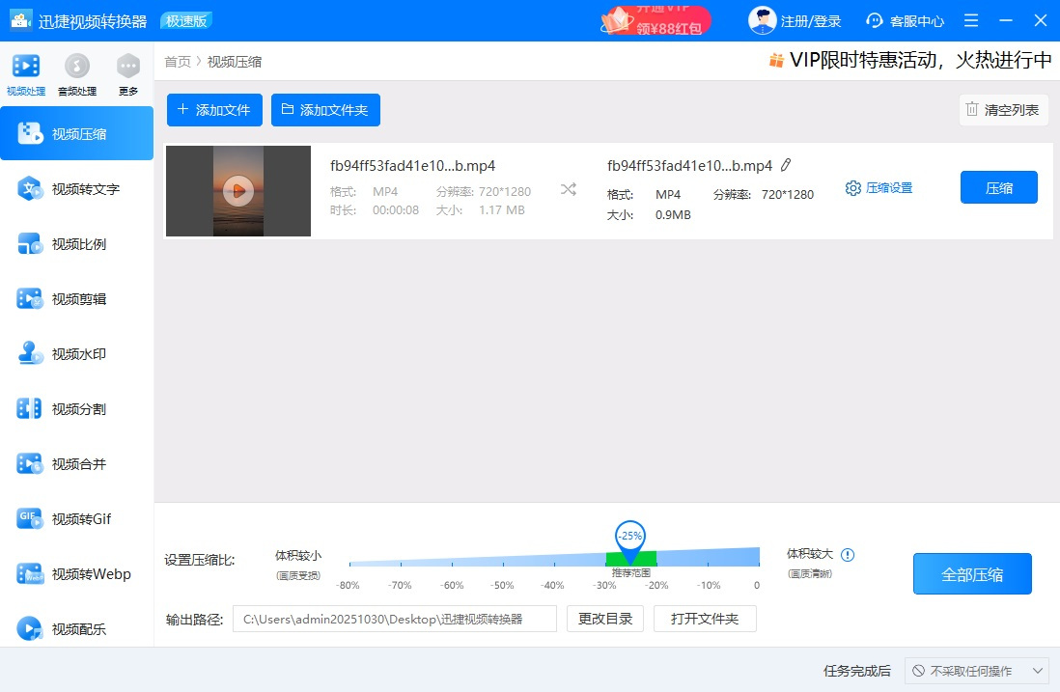1060x692 pixels.
Task: Expand the hamburger menu in title bar
Action: pyautogui.click(x=971, y=19)
